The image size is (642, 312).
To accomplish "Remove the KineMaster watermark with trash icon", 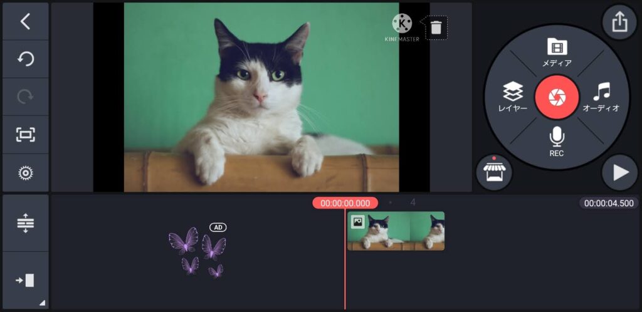I will pyautogui.click(x=436, y=28).
